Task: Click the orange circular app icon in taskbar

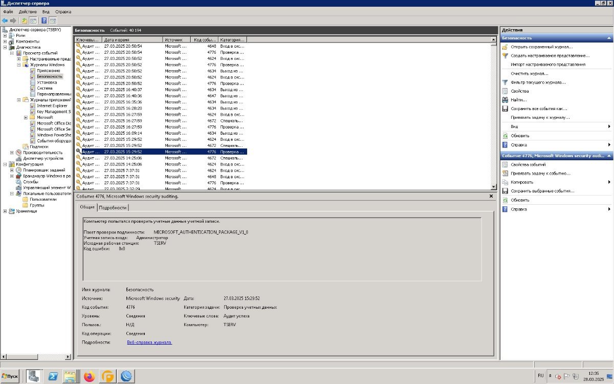Action: 108,376
